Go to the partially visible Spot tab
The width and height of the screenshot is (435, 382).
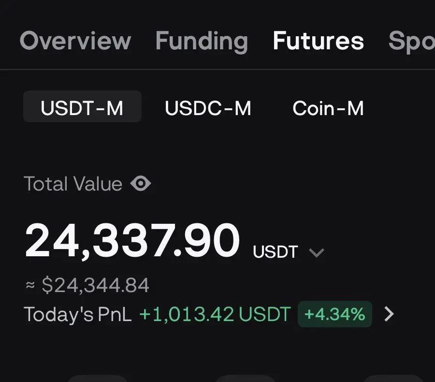point(412,42)
